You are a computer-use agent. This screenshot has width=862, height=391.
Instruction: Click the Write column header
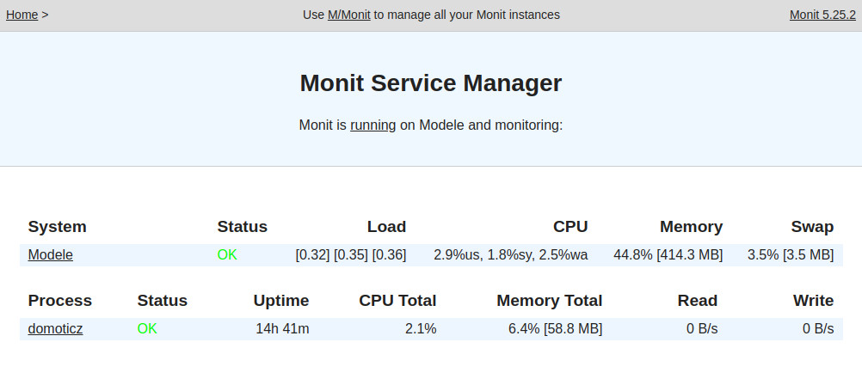coord(813,301)
